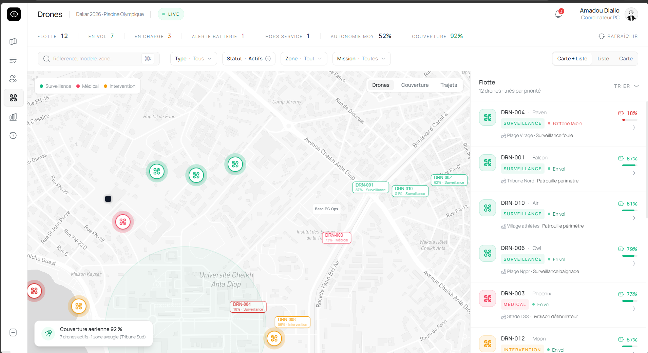Open the Zone Tout dropdown
This screenshot has width=648, height=353.
tap(304, 59)
